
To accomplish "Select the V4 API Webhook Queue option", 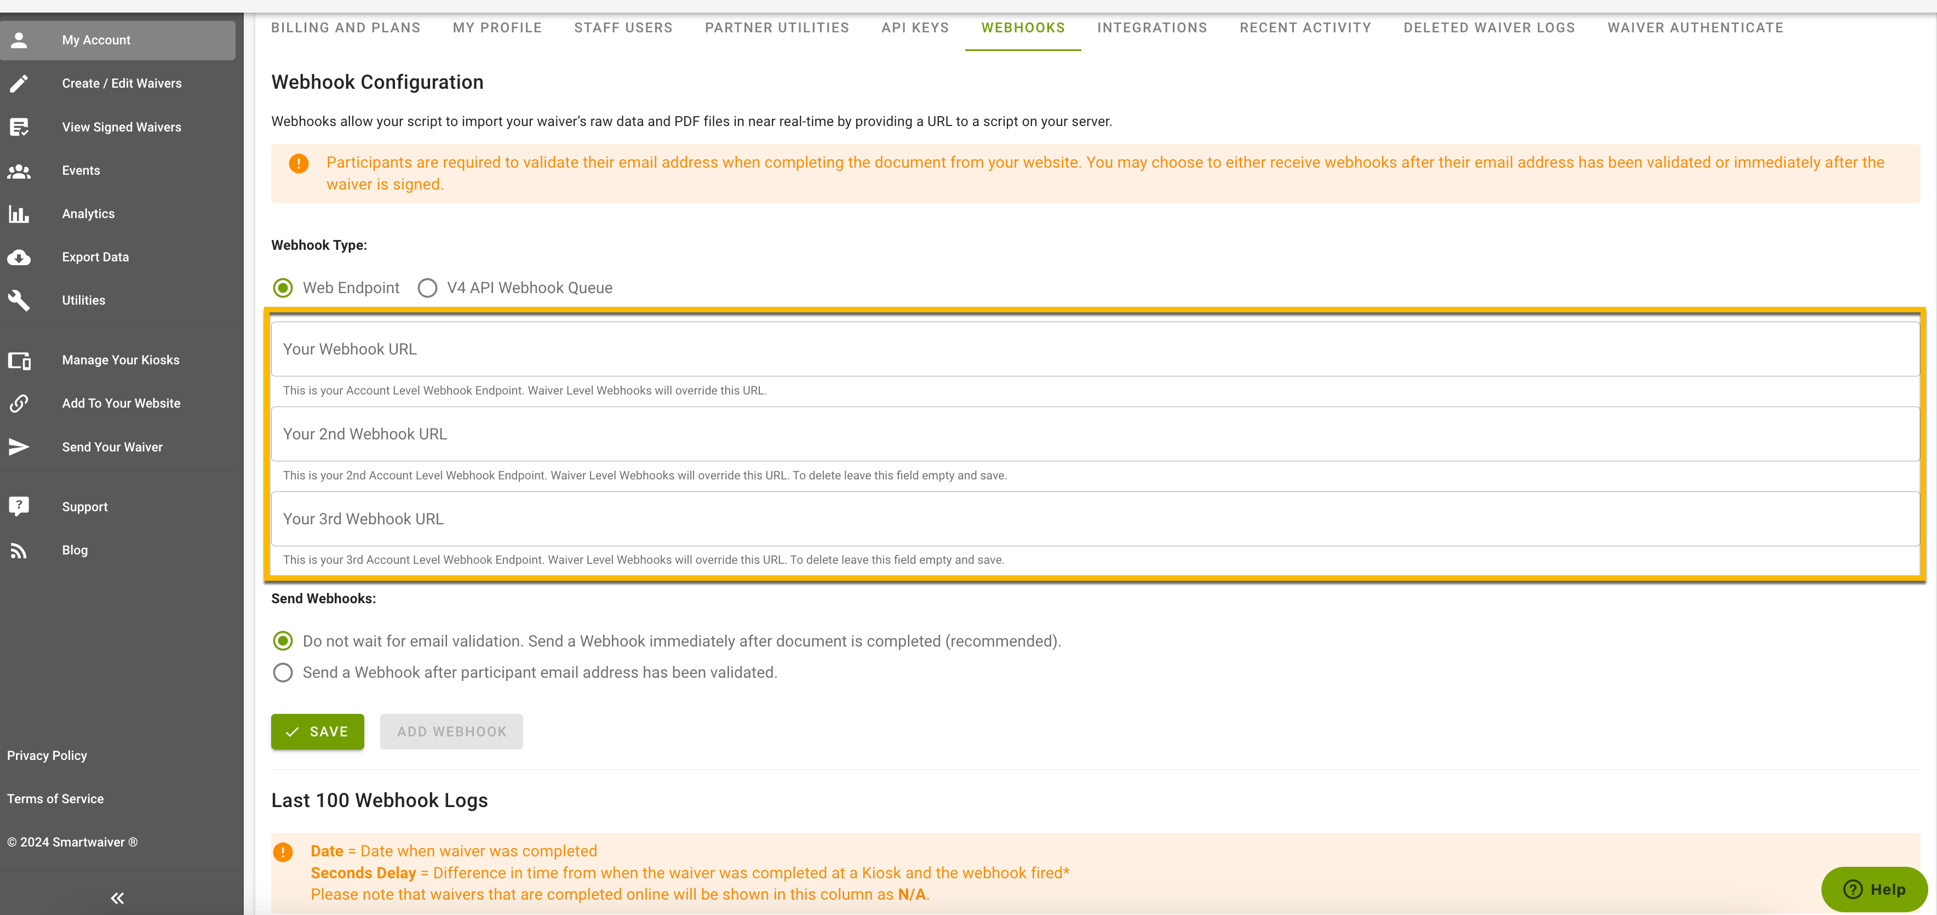I will 427,288.
